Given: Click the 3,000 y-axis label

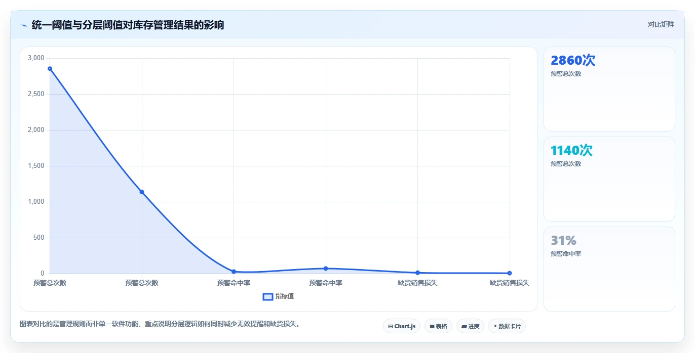Looking at the screenshot, I should pyautogui.click(x=36, y=58).
